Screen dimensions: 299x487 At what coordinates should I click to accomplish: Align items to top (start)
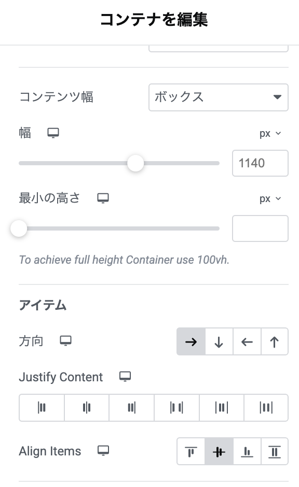click(x=191, y=452)
